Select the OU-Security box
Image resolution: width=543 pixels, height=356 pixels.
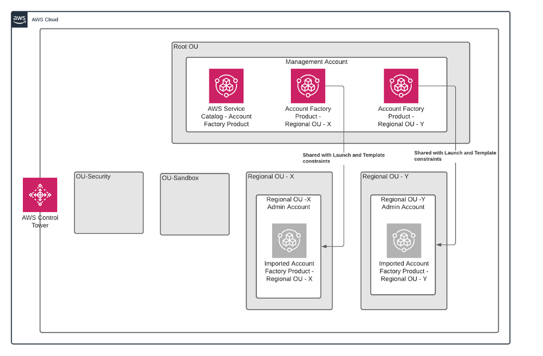click(x=108, y=203)
